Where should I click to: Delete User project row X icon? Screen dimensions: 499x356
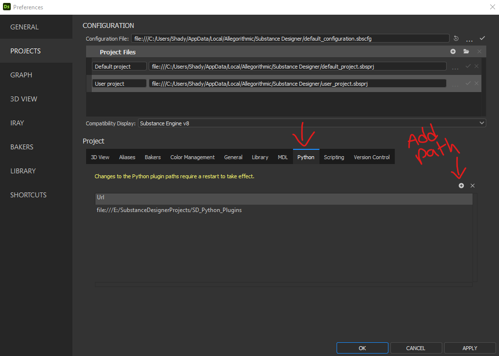[x=476, y=83]
